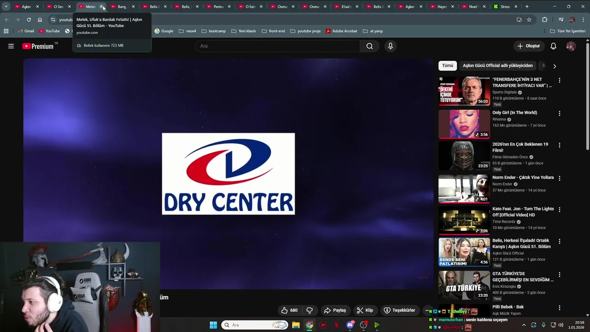Open the front-end bookmark folder
The image size is (590, 332).
pos(273,31)
